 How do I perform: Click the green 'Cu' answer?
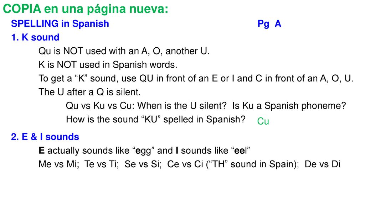tap(263, 121)
